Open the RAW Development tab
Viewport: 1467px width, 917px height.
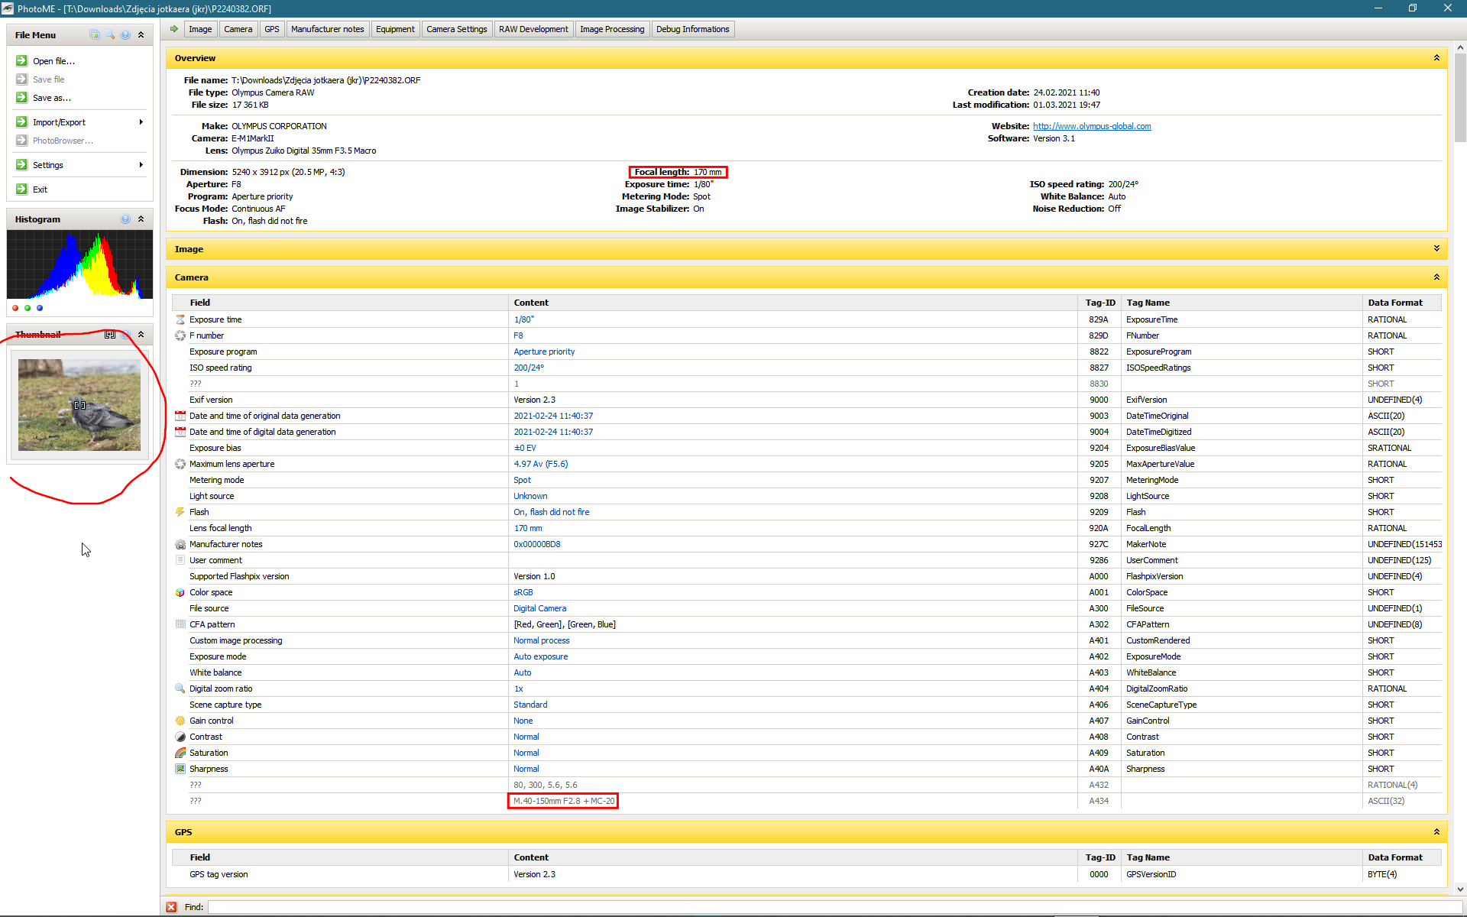(x=533, y=29)
